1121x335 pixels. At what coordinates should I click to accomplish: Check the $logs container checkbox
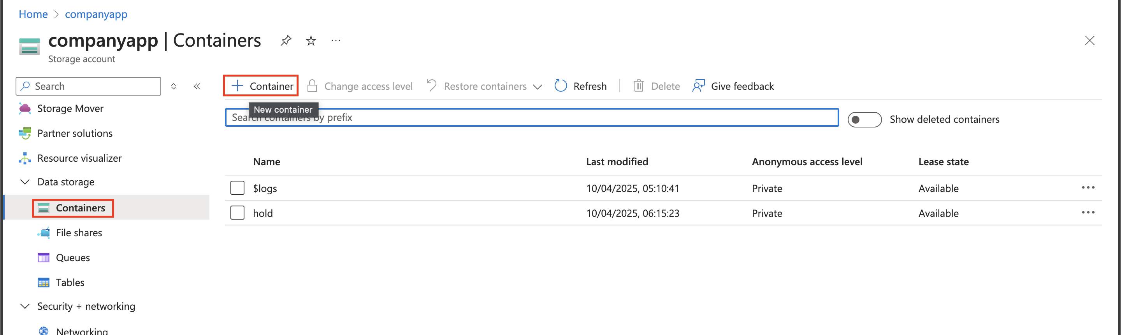(237, 188)
